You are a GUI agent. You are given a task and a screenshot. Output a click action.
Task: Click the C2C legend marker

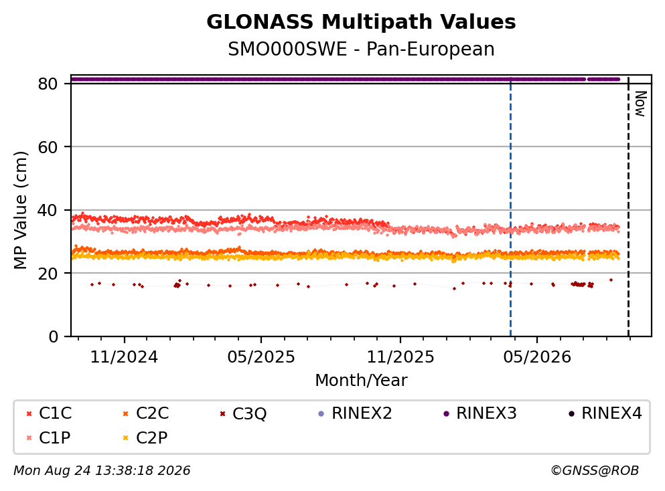point(125,413)
